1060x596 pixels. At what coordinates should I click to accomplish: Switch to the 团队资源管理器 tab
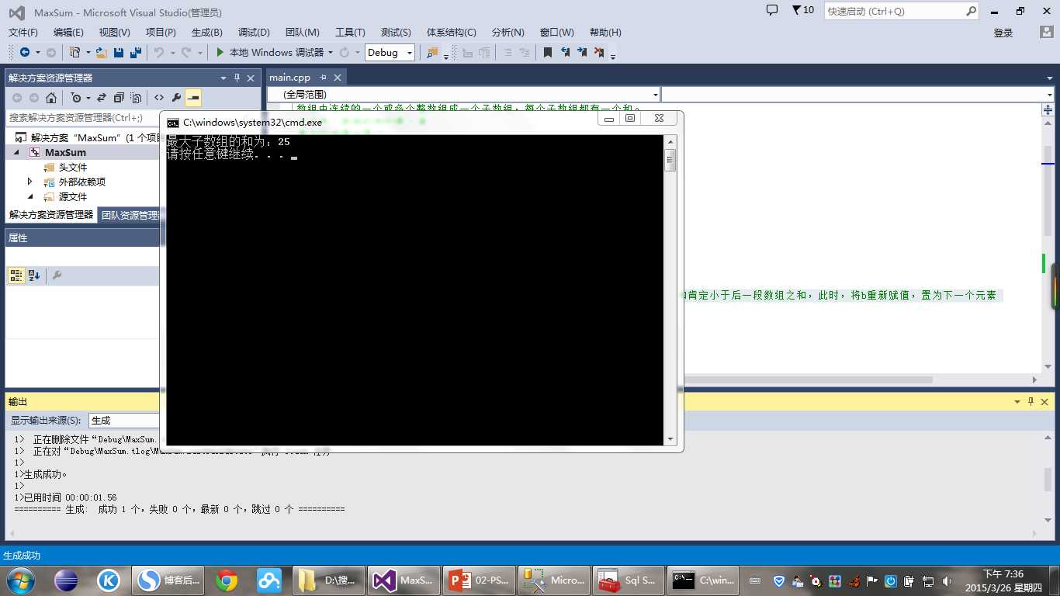(130, 215)
